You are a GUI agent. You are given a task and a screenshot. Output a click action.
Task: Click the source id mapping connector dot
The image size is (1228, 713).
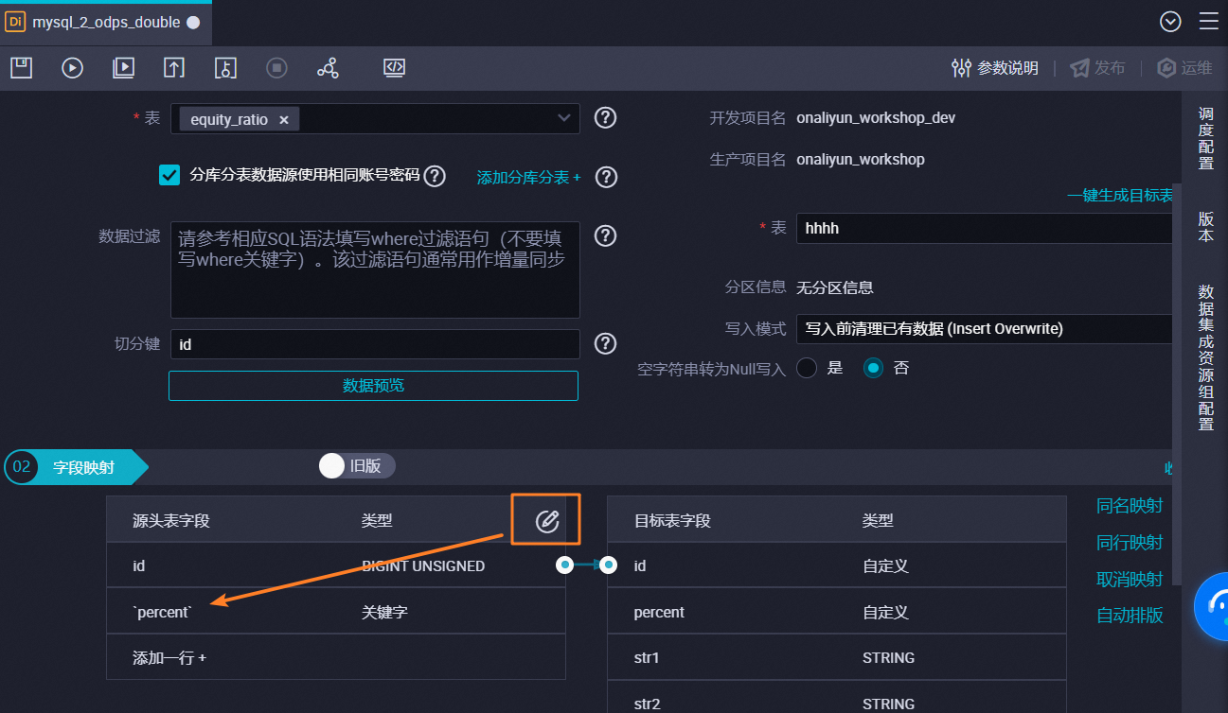coord(565,565)
